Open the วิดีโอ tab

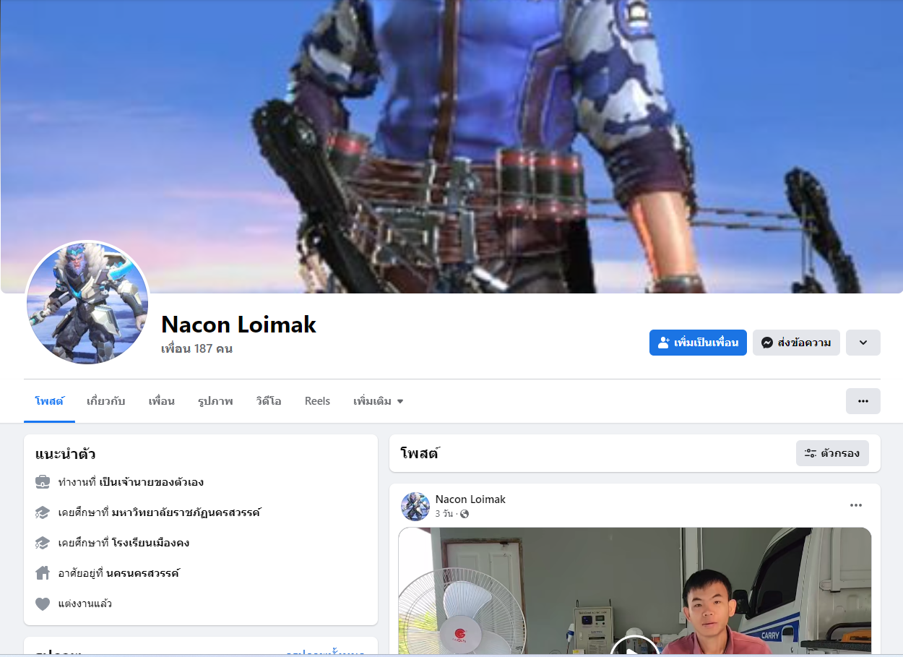(x=269, y=401)
